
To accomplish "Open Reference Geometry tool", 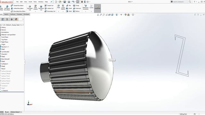I will coord(86,7).
